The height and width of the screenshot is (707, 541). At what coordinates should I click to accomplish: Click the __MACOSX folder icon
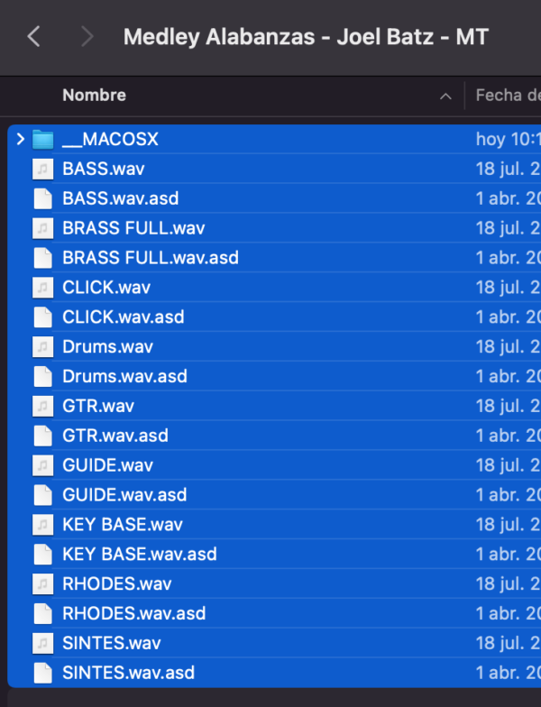[42, 140]
